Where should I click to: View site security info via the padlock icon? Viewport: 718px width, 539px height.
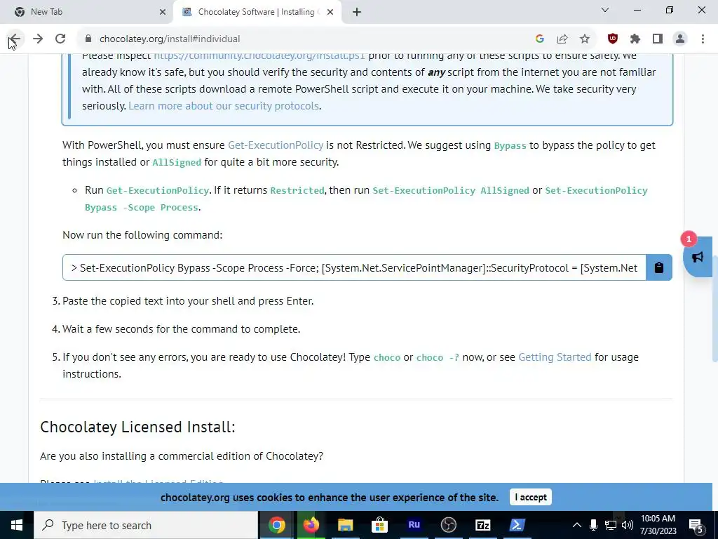click(x=88, y=39)
